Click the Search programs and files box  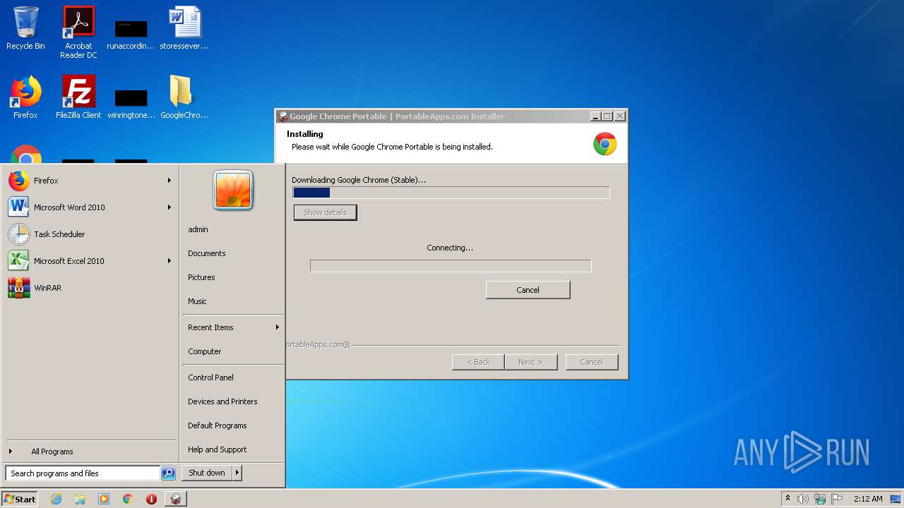pyautogui.click(x=83, y=473)
